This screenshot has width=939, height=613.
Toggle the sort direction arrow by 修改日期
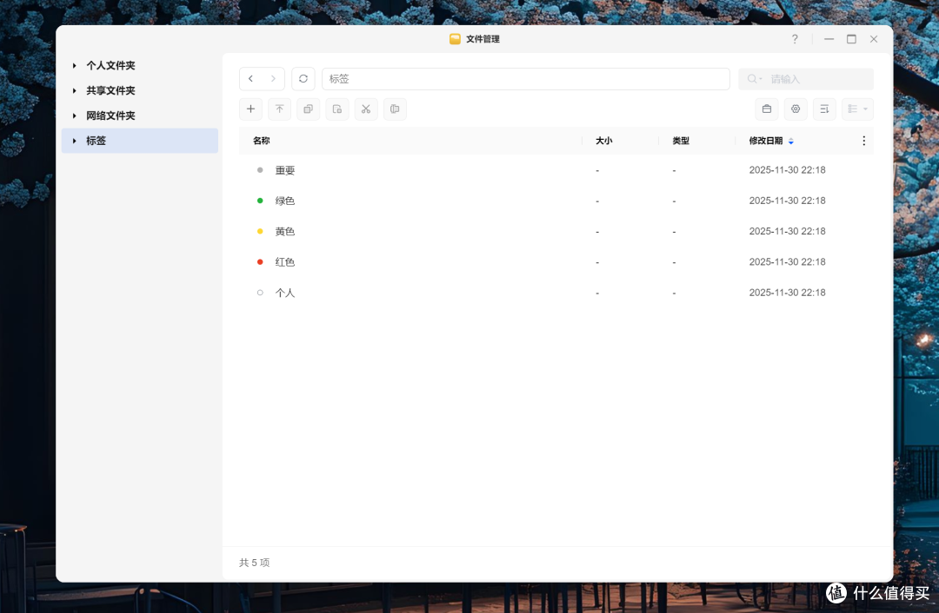[x=791, y=142]
